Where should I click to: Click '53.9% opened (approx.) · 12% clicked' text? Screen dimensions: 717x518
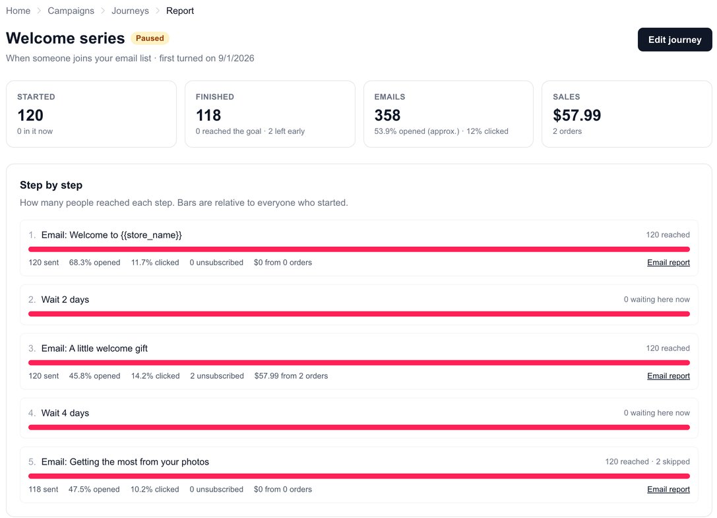[441, 131]
